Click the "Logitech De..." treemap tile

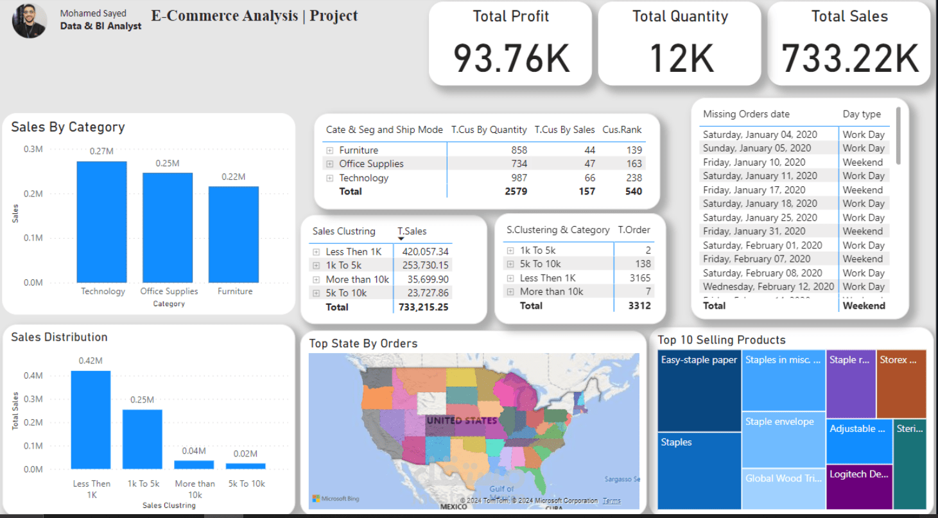point(858,488)
